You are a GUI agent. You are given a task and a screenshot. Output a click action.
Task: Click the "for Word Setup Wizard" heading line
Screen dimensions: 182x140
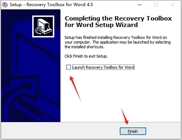click(101, 25)
